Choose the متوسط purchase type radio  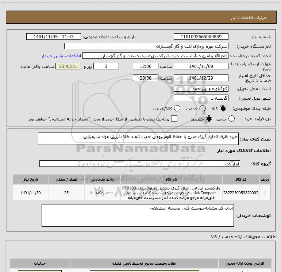pyautogui.click(x=209, y=119)
